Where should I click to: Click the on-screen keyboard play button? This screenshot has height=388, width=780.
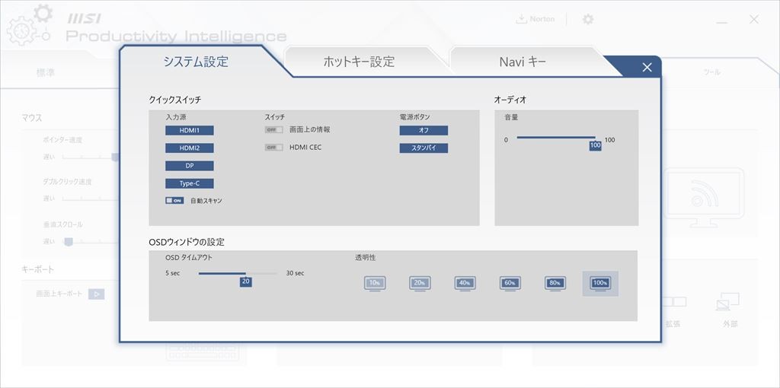[x=97, y=294]
